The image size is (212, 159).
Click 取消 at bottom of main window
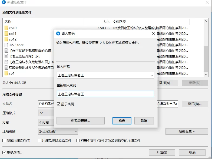pos(192,152)
